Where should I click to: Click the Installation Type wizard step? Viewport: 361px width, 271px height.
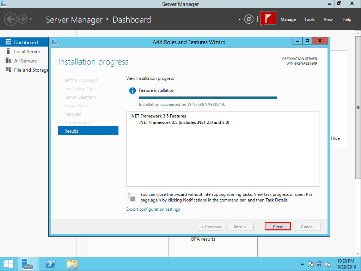80,89
